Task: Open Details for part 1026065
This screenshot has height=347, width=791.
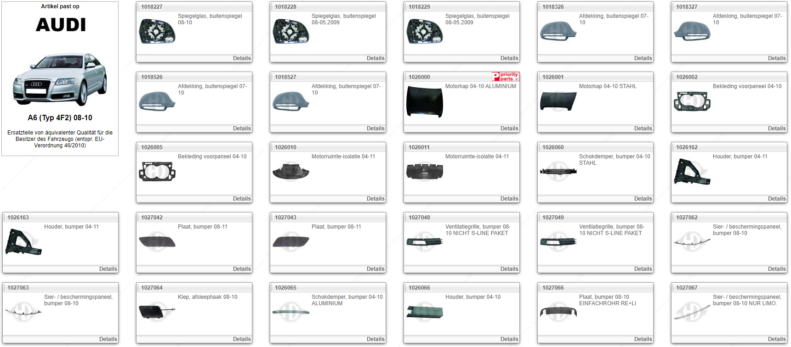Action: (376, 339)
